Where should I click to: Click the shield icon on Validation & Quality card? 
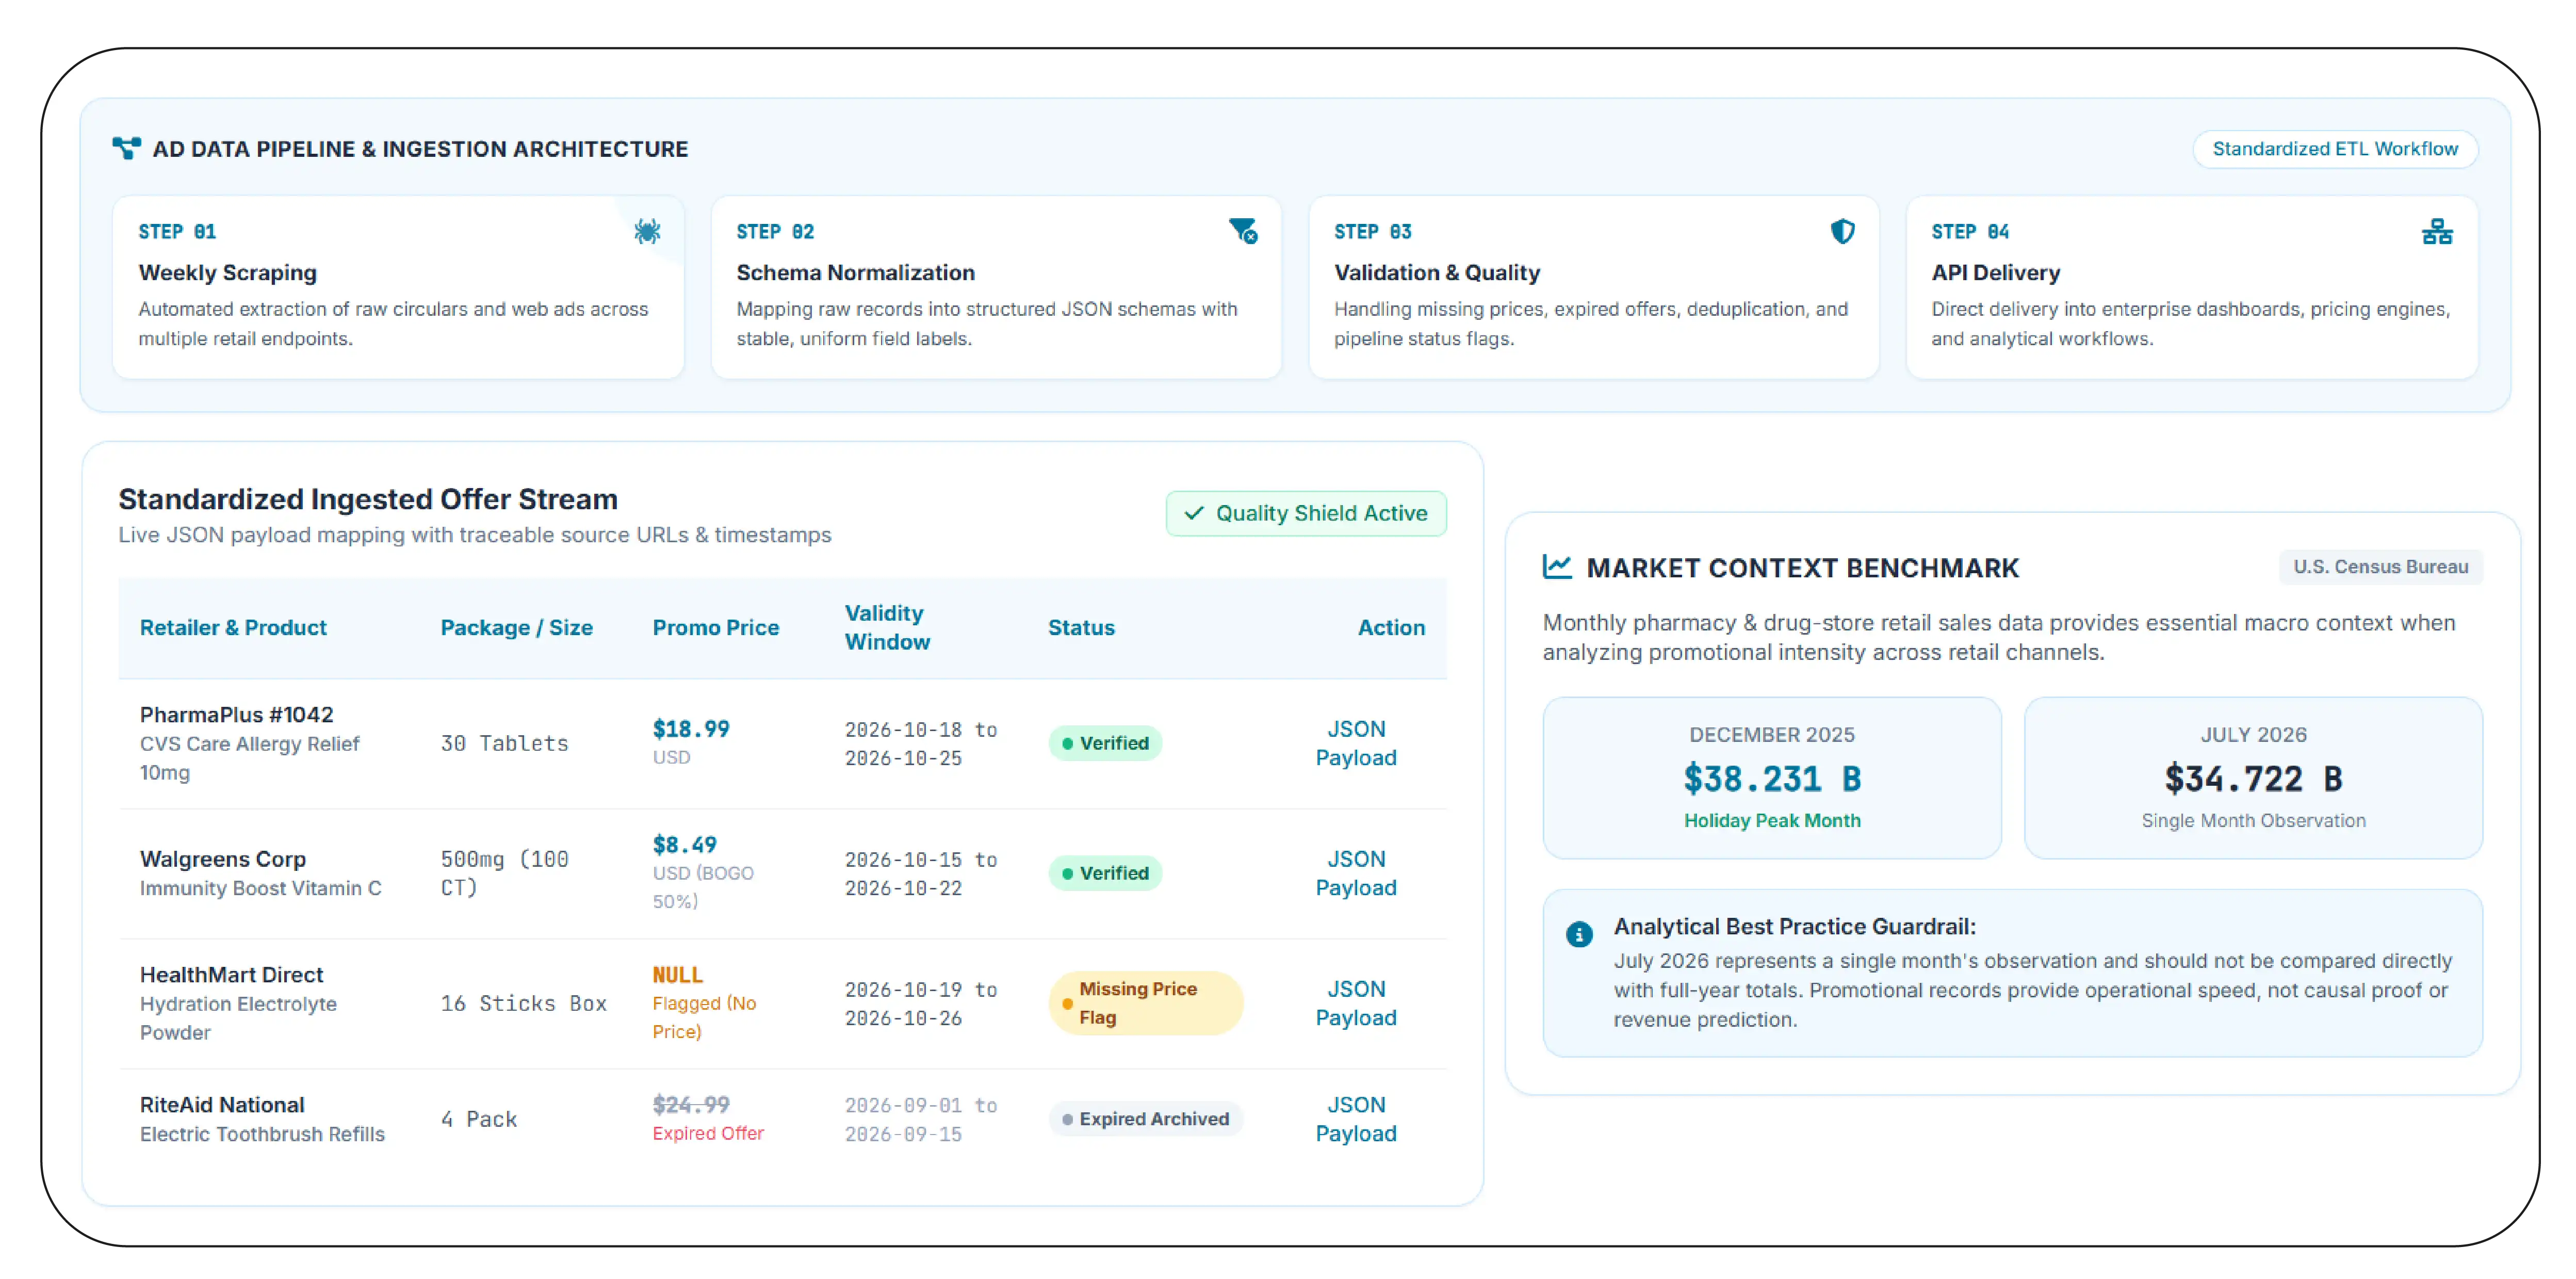tap(1842, 231)
